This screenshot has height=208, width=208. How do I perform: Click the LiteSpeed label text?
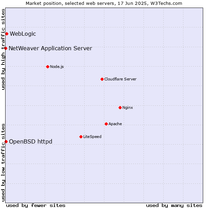pyautogui.click(x=92, y=137)
